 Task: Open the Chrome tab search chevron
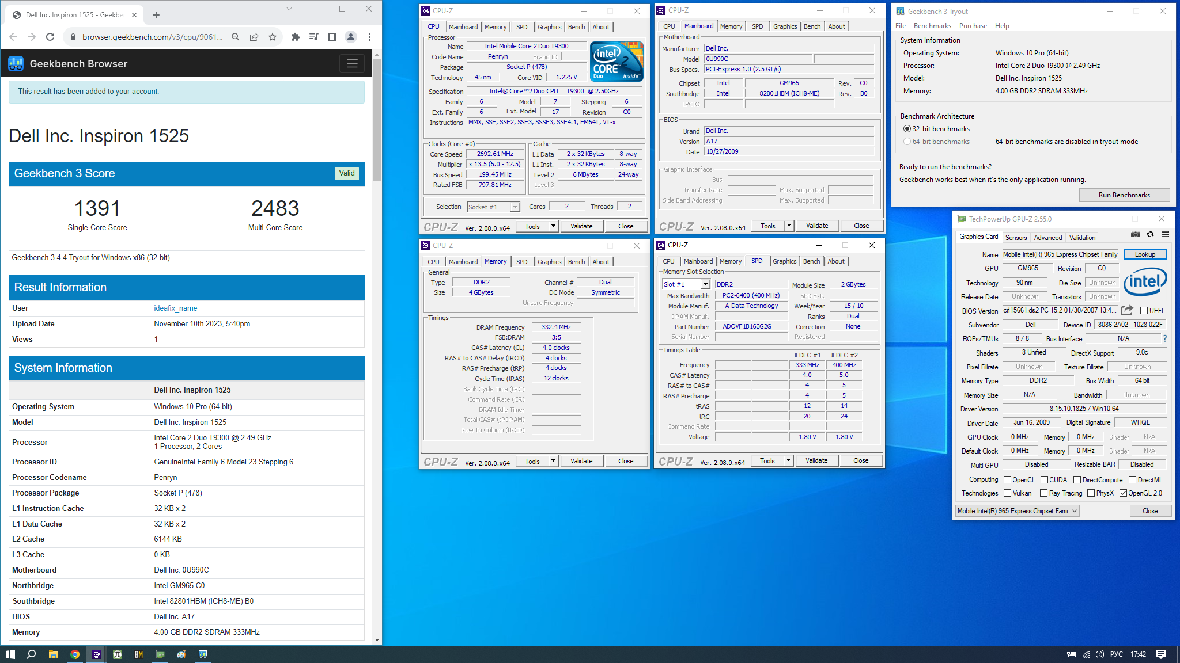coord(289,9)
